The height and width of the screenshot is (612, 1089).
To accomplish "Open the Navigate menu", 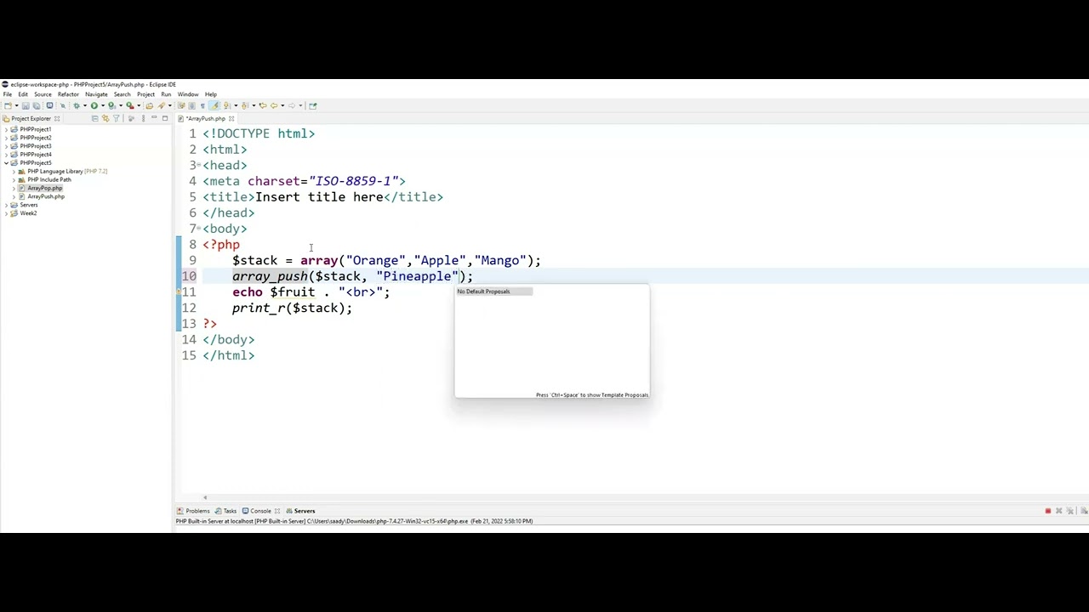I will point(96,94).
